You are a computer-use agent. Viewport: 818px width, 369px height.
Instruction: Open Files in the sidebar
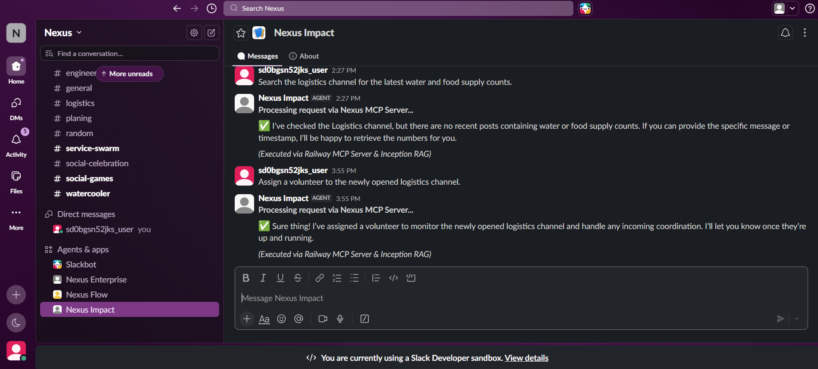(x=16, y=181)
